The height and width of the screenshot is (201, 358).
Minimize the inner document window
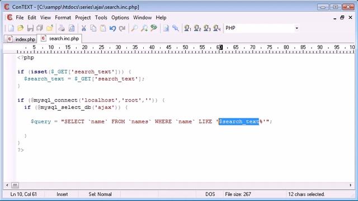(335, 18)
